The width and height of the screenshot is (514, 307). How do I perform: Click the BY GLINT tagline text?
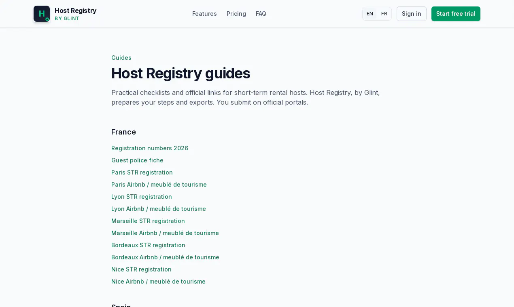(x=67, y=19)
